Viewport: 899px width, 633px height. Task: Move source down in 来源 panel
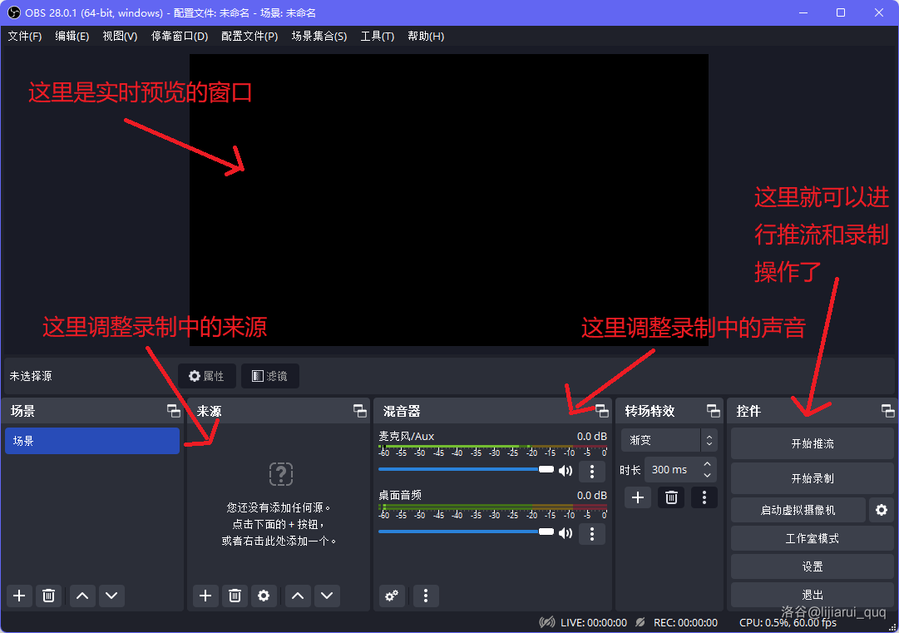(x=327, y=596)
